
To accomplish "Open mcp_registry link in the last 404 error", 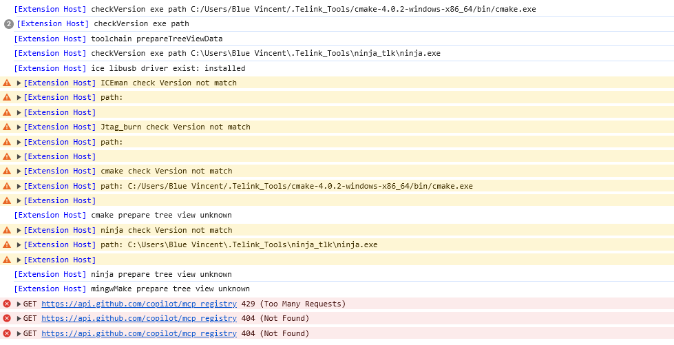I will point(138,333).
